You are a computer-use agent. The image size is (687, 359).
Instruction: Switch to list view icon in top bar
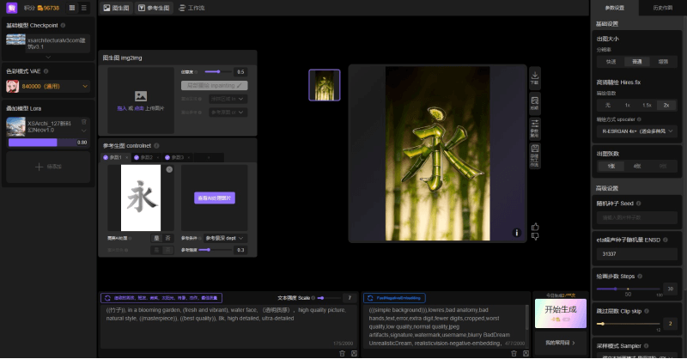pos(83,7)
